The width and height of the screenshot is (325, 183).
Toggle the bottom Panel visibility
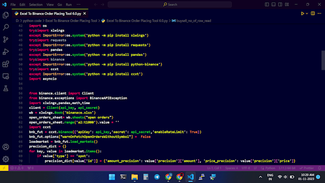click(273, 4)
